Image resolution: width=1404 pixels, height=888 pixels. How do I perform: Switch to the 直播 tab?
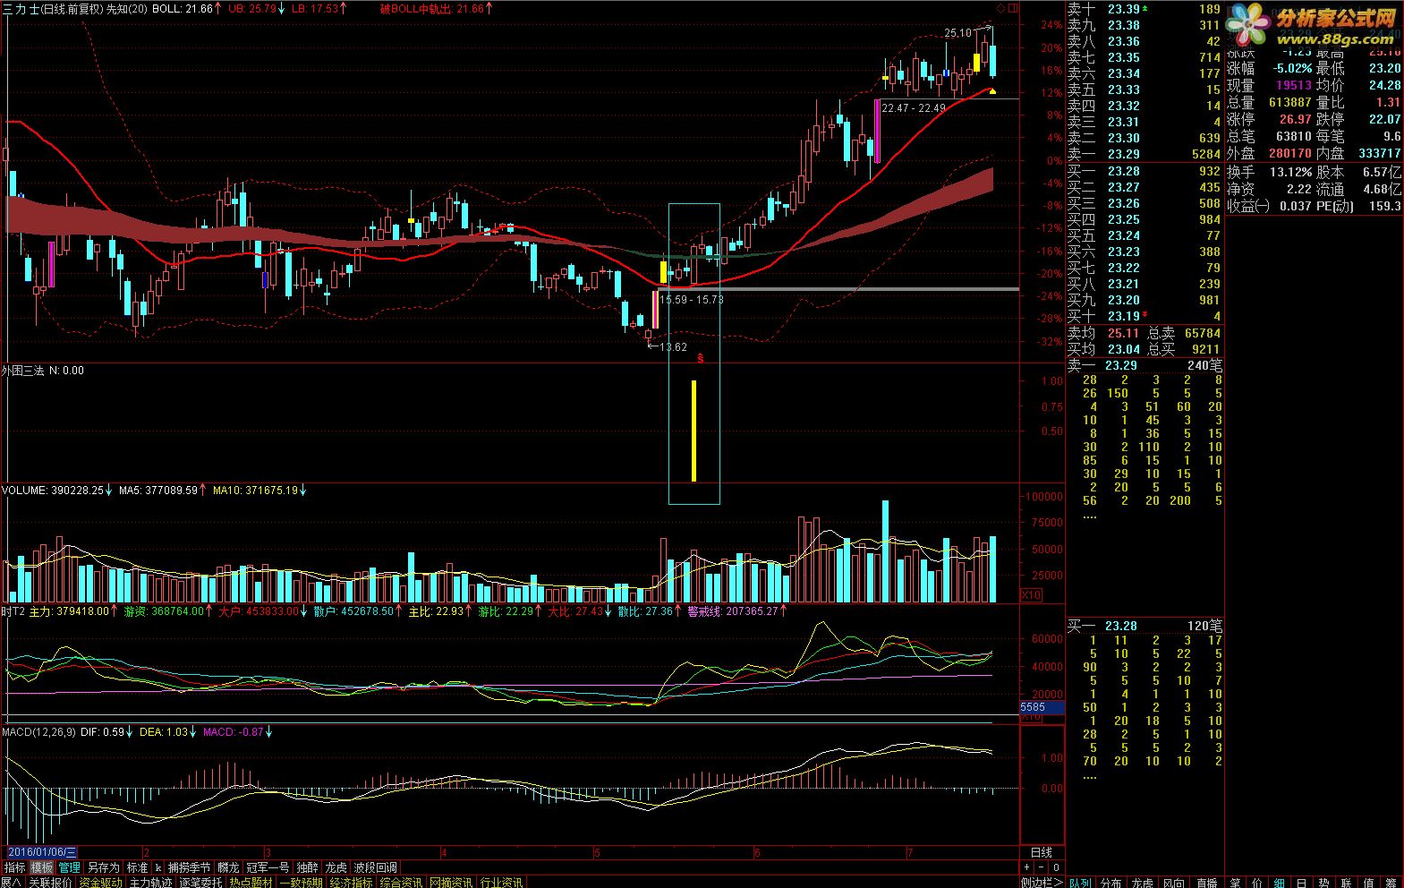(1207, 883)
